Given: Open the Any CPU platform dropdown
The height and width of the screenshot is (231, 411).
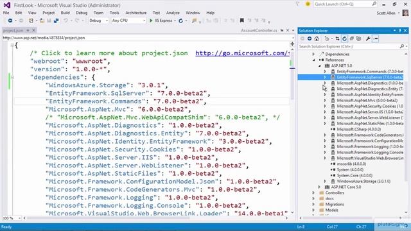Looking at the screenshot, I should 128,21.
